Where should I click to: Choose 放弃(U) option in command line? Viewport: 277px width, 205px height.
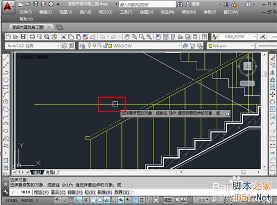pos(121,192)
